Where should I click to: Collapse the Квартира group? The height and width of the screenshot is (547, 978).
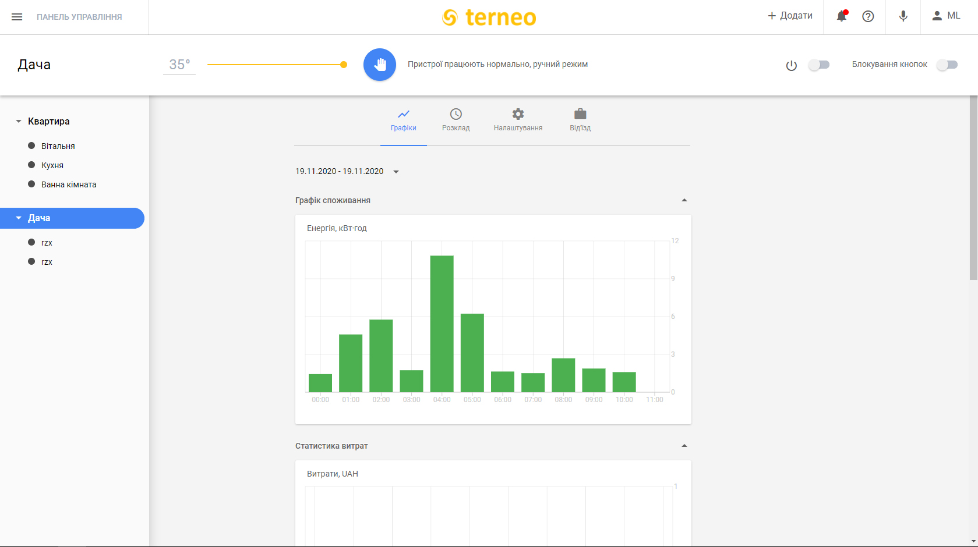[x=19, y=122]
